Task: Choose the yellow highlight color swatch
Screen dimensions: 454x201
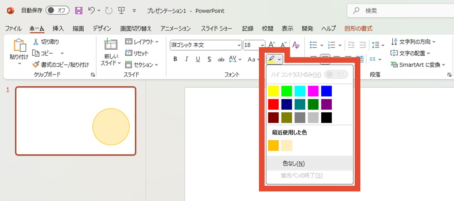Action: pos(273,91)
